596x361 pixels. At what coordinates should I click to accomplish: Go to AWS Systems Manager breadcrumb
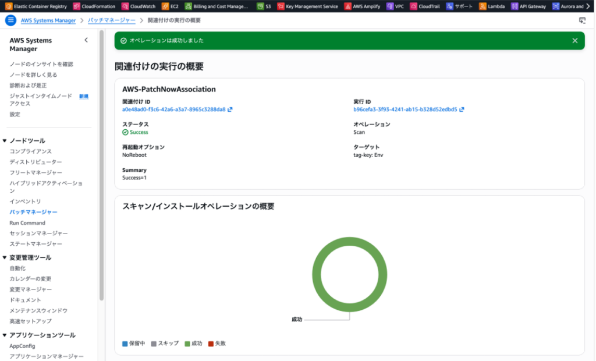(48, 20)
